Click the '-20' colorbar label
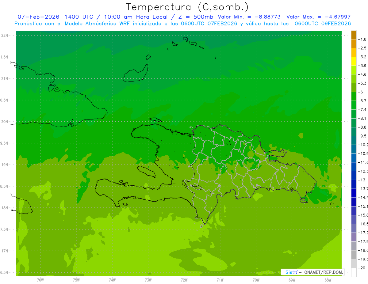Viewport: 368px width, 284px height. pos(361,268)
